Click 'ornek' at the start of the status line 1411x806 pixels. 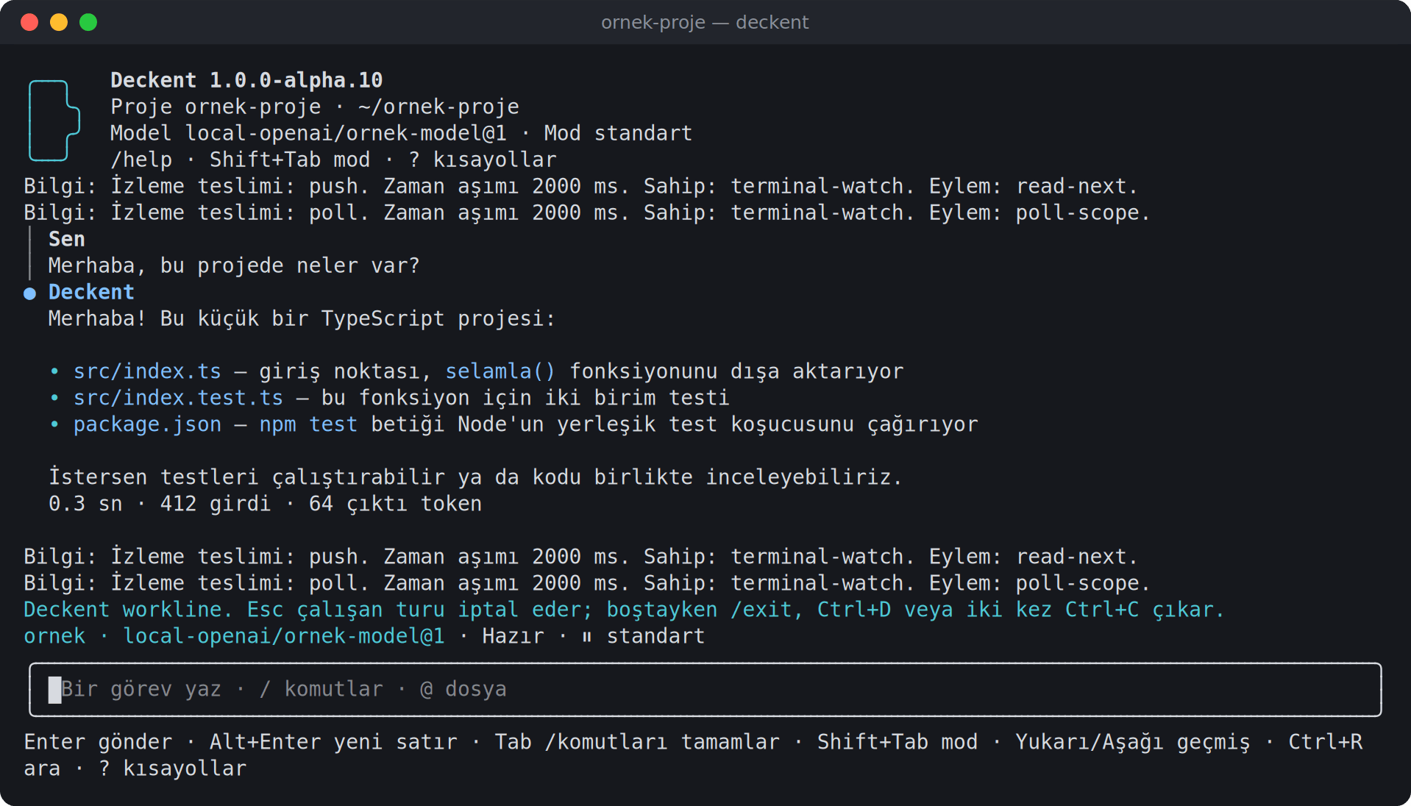pos(54,636)
